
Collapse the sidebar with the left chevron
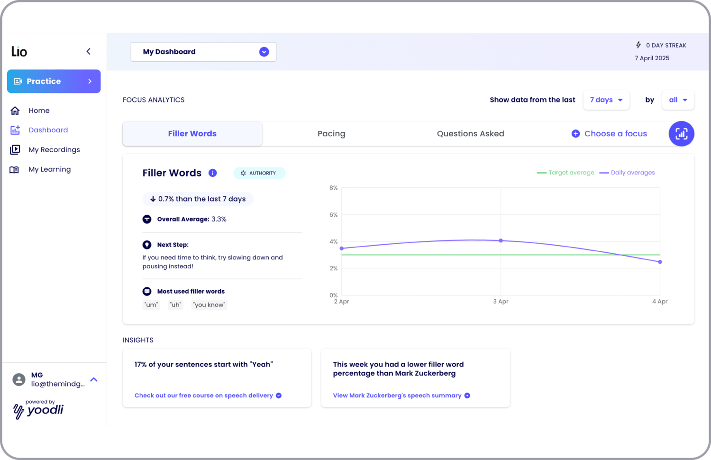pyautogui.click(x=89, y=51)
